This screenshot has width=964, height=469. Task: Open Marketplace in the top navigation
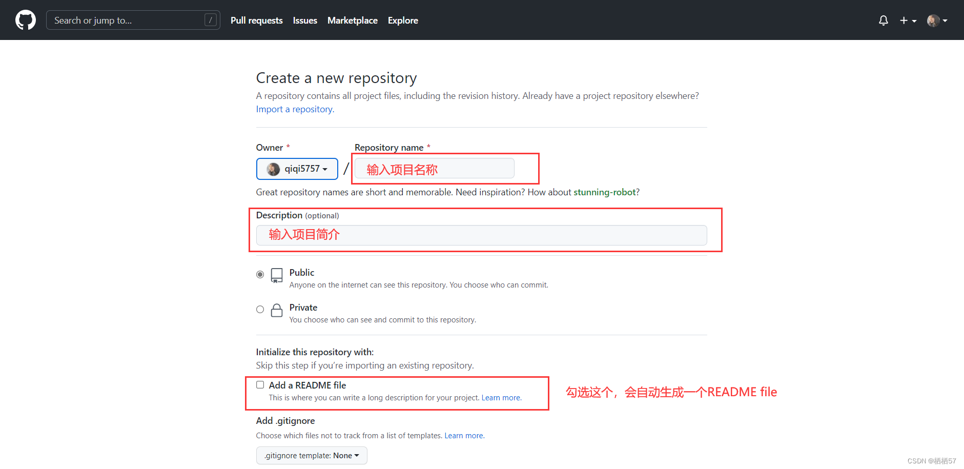353,21
